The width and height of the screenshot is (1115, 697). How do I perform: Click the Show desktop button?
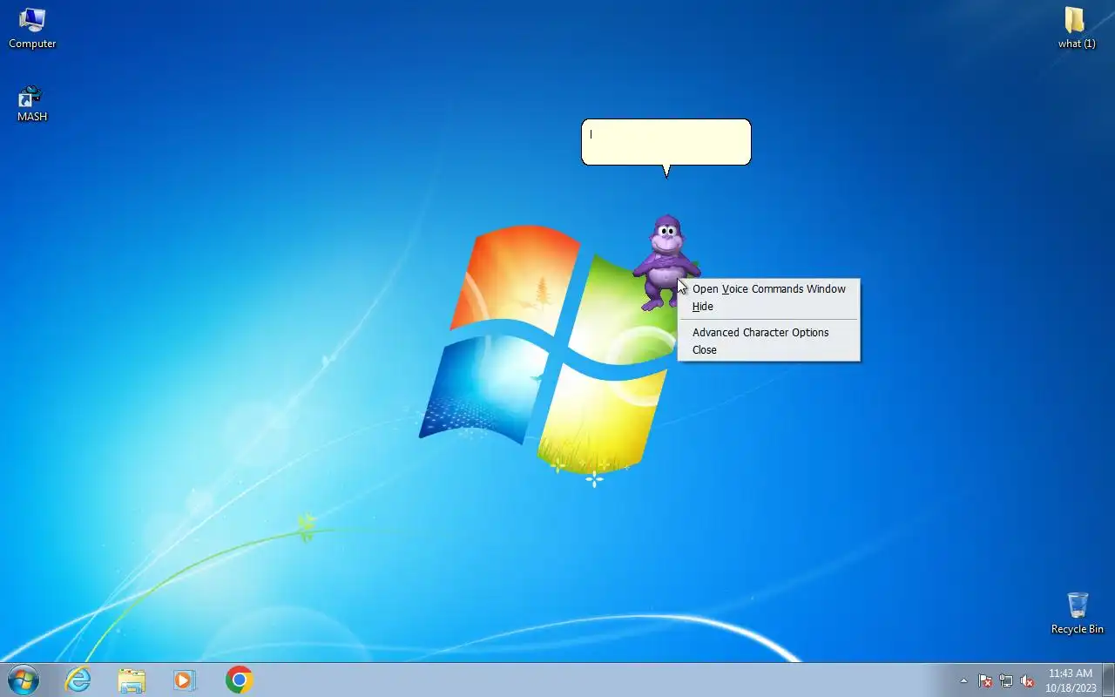coord(1108,680)
